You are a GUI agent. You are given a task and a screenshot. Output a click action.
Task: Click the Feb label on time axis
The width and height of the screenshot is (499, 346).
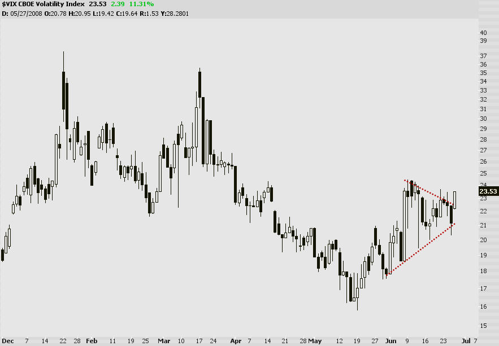92,341
